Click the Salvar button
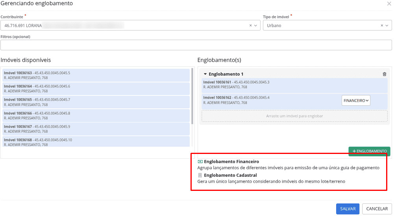 [348, 209]
